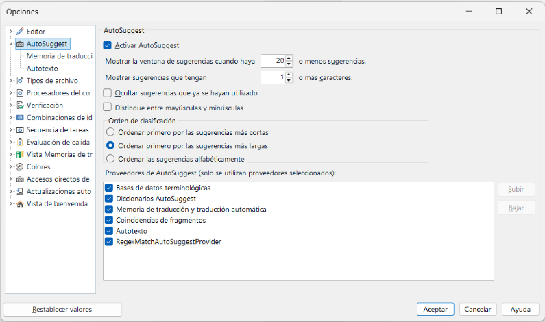Uncheck Memoria de traducción y traducción automática
Image resolution: width=545 pixels, height=322 pixels.
[x=109, y=210]
